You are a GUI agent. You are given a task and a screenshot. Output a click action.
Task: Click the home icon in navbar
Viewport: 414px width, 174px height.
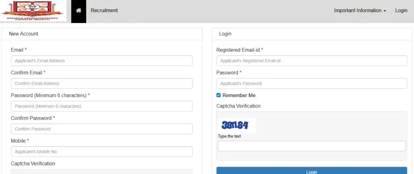point(78,11)
